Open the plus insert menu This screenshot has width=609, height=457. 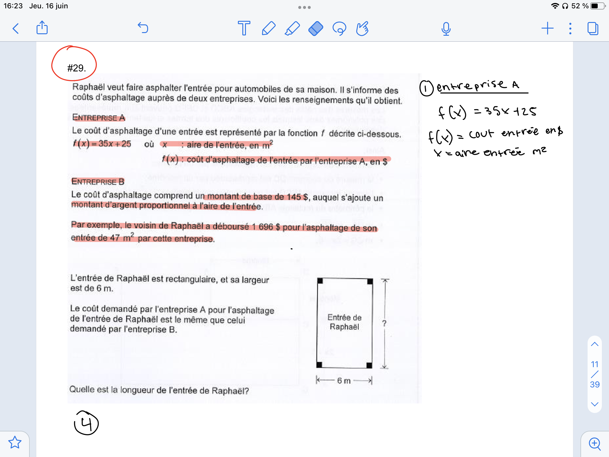547,29
